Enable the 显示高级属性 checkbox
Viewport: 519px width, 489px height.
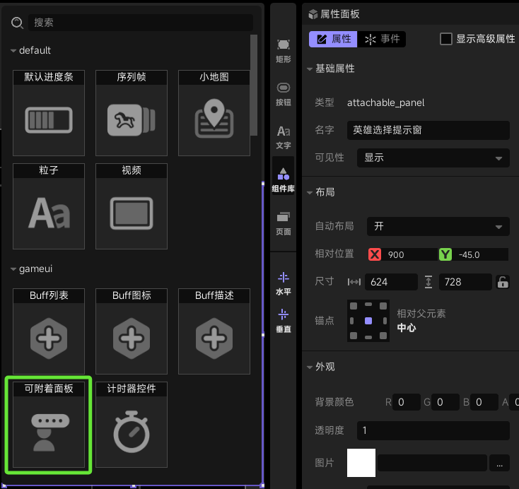click(x=446, y=39)
